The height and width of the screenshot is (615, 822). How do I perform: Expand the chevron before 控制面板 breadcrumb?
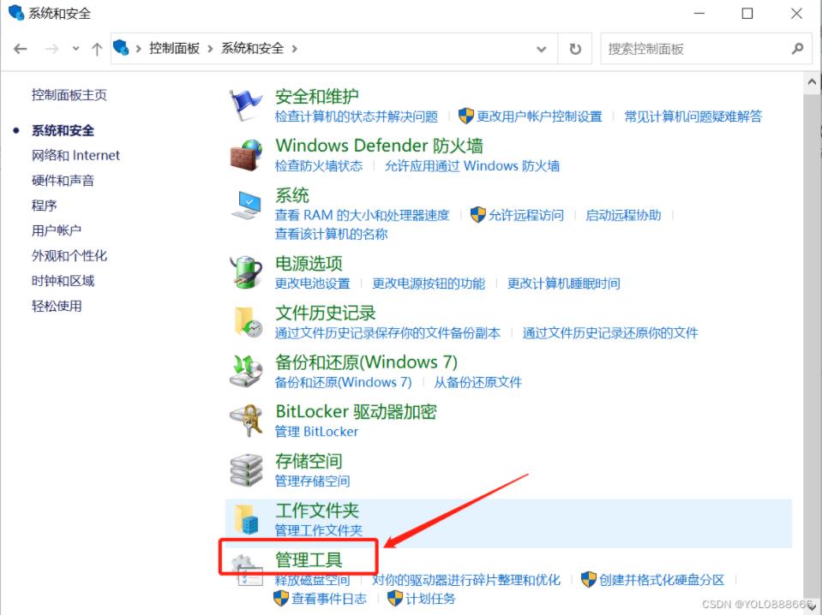[x=138, y=49]
